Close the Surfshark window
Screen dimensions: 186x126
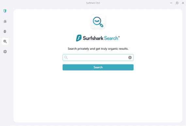[x=183, y=3]
